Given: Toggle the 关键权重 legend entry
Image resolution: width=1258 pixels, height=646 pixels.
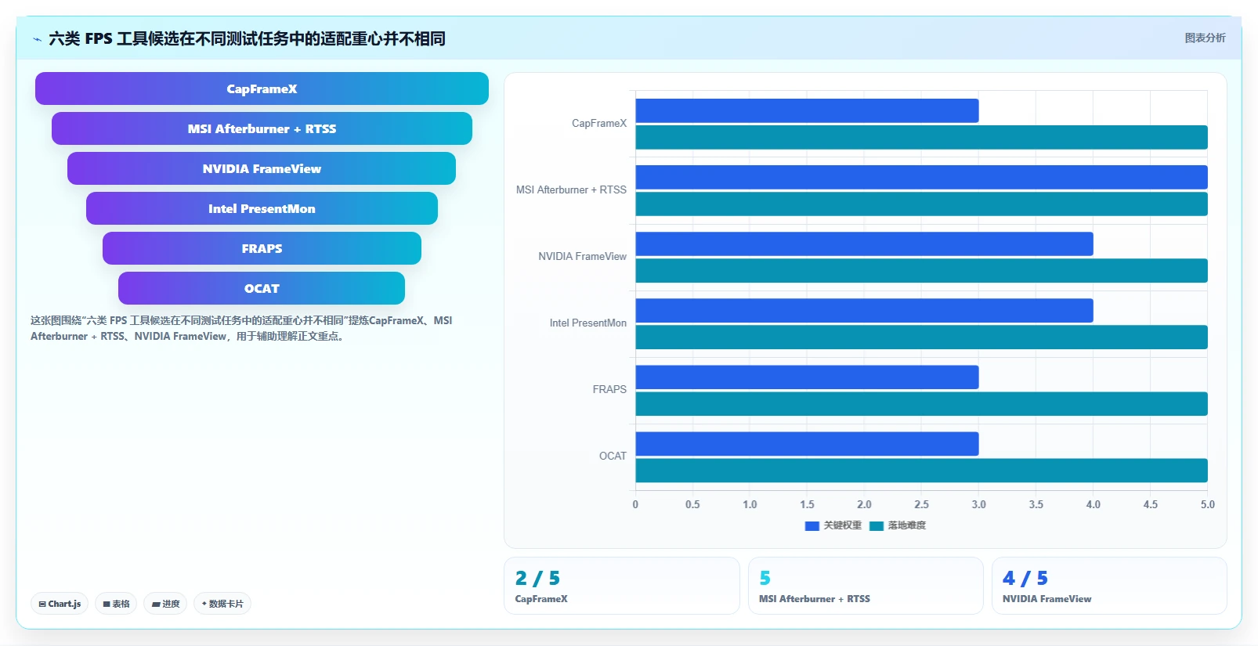Looking at the screenshot, I should pyautogui.click(x=833, y=525).
